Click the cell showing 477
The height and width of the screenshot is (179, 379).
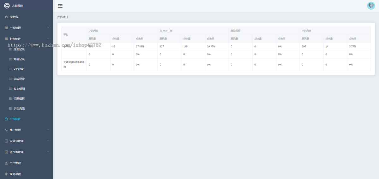tap(169, 46)
